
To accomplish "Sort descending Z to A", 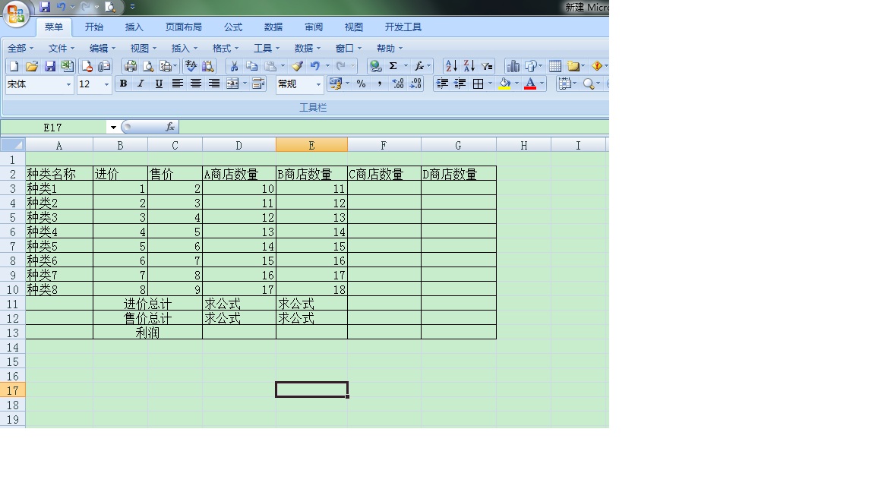I will (469, 66).
